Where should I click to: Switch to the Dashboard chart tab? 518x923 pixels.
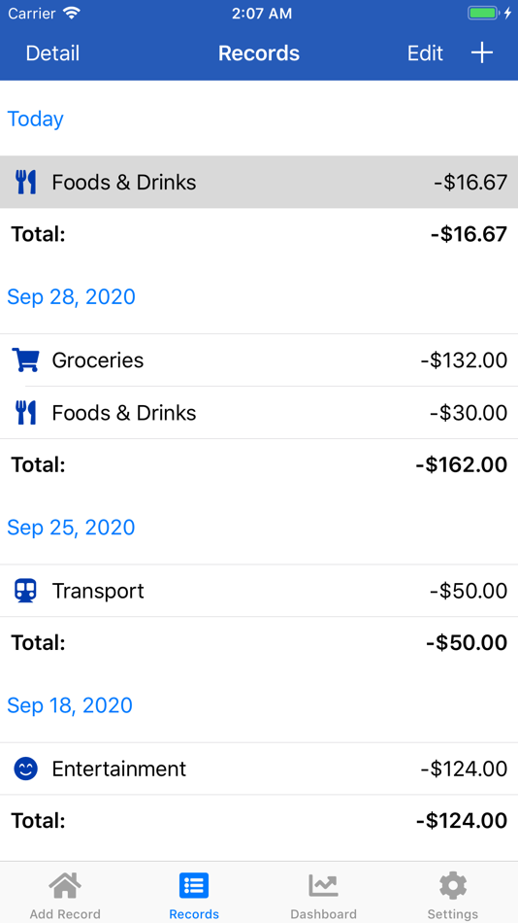pos(323,895)
